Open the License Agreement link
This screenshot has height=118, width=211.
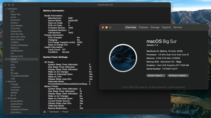(x=176, y=87)
